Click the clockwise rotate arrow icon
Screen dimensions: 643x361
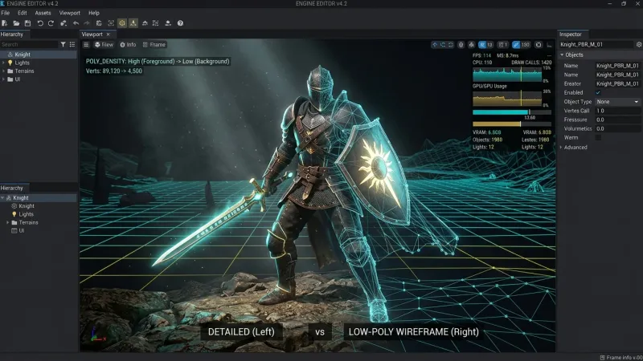coord(51,23)
